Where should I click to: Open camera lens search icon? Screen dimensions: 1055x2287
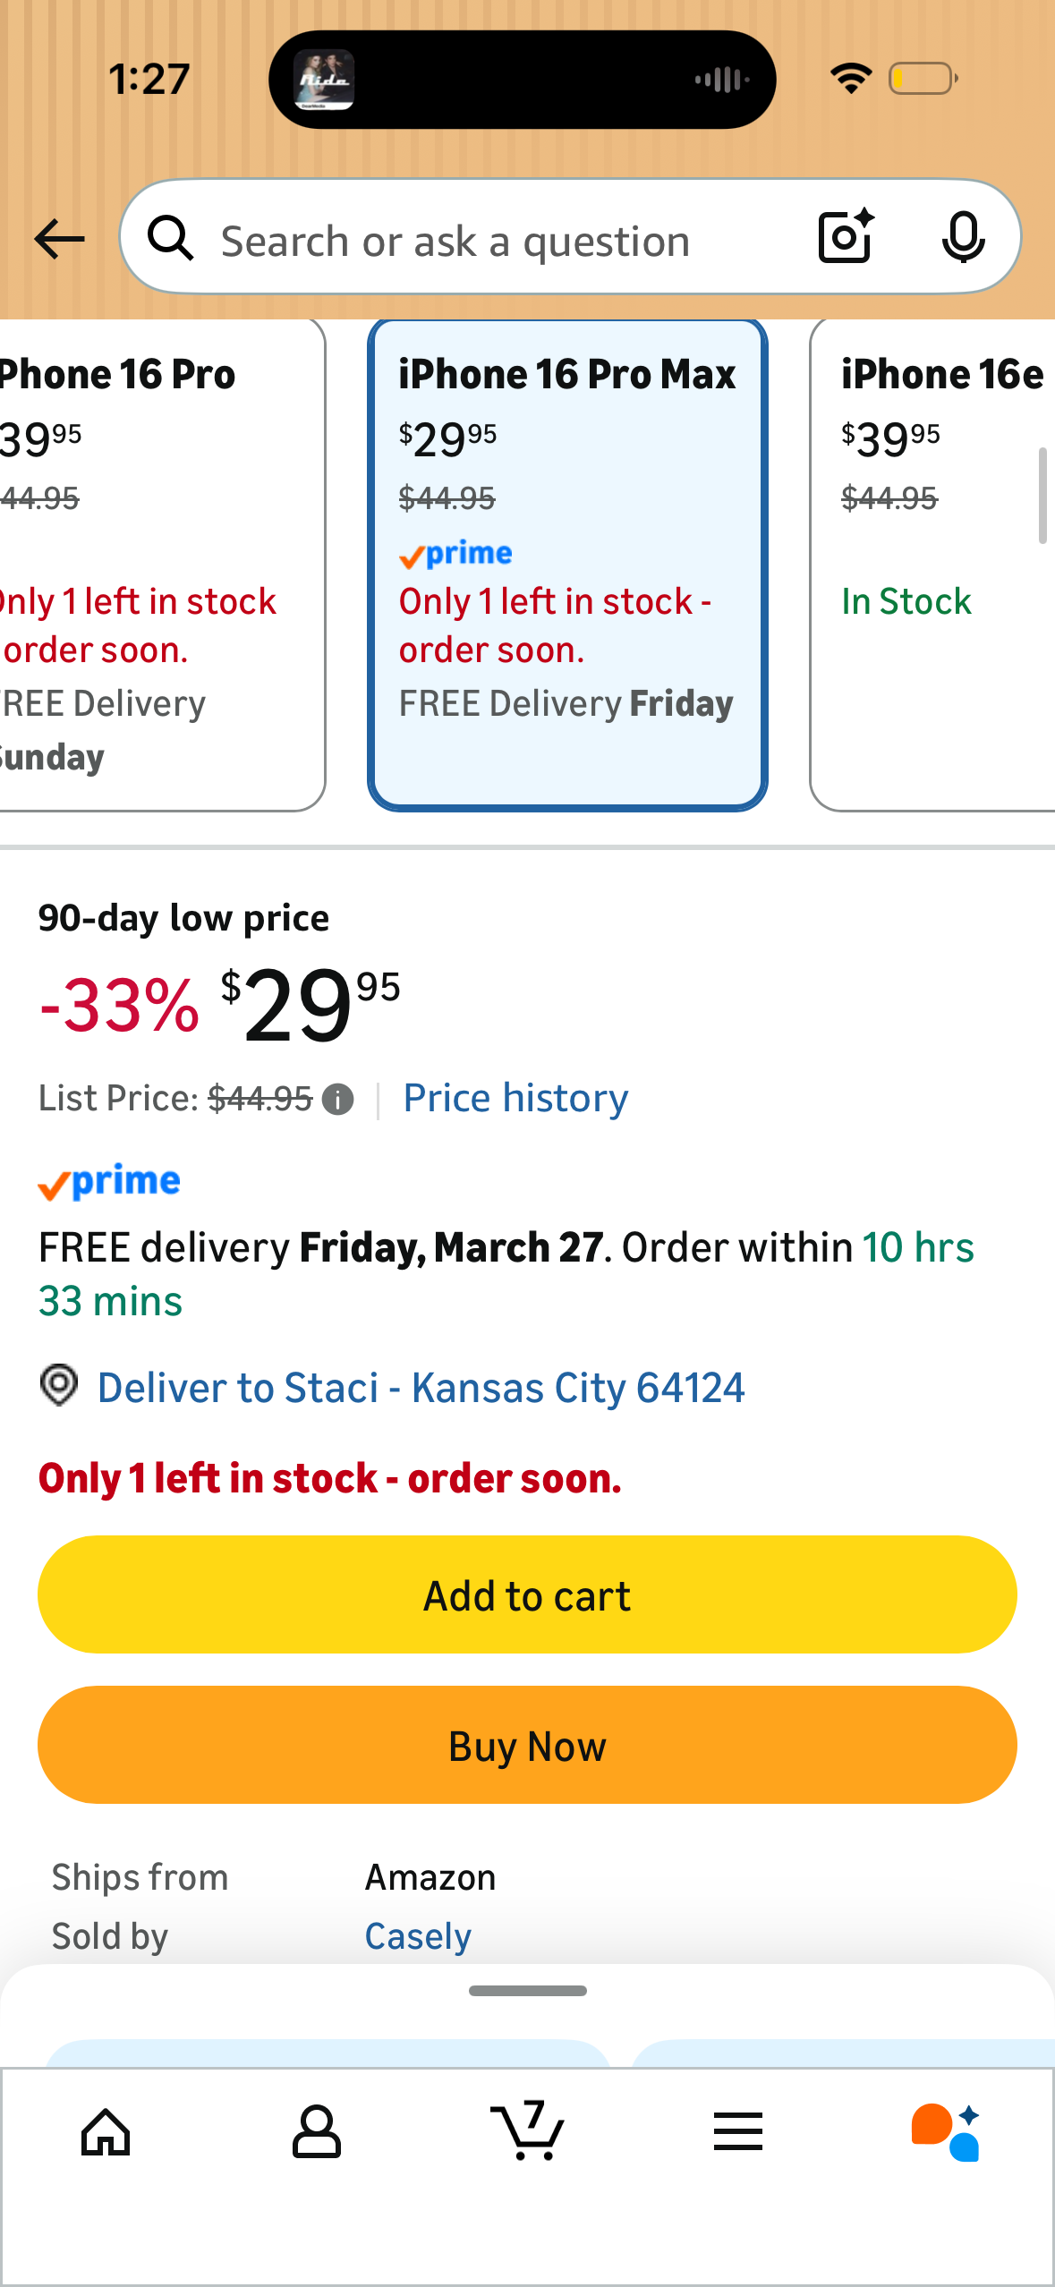point(846,237)
